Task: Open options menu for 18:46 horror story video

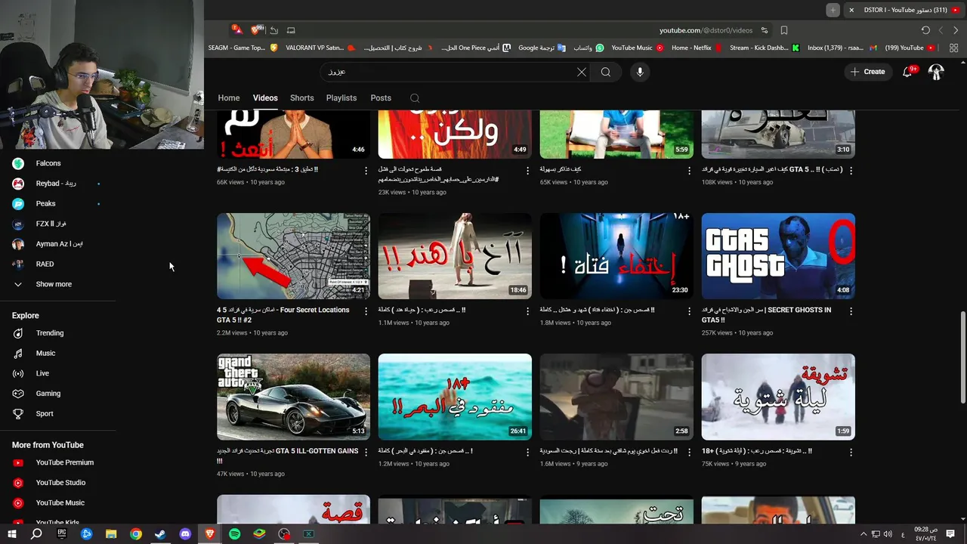Action: (x=527, y=311)
